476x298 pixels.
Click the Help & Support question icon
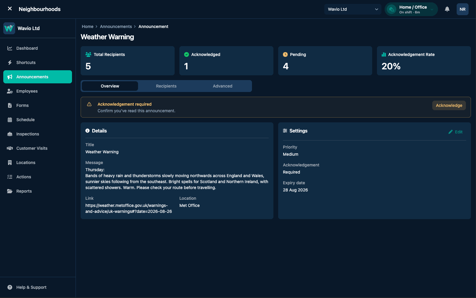pyautogui.click(x=10, y=287)
